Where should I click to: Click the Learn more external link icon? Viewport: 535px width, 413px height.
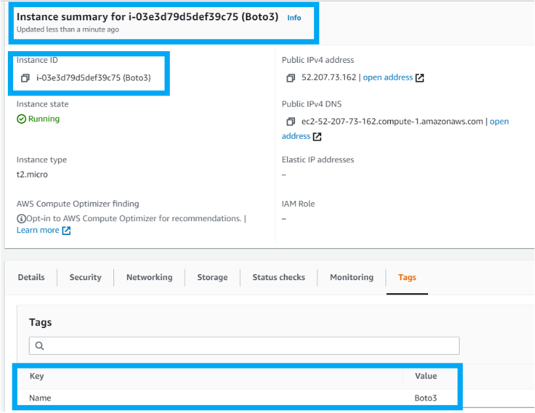tap(66, 230)
